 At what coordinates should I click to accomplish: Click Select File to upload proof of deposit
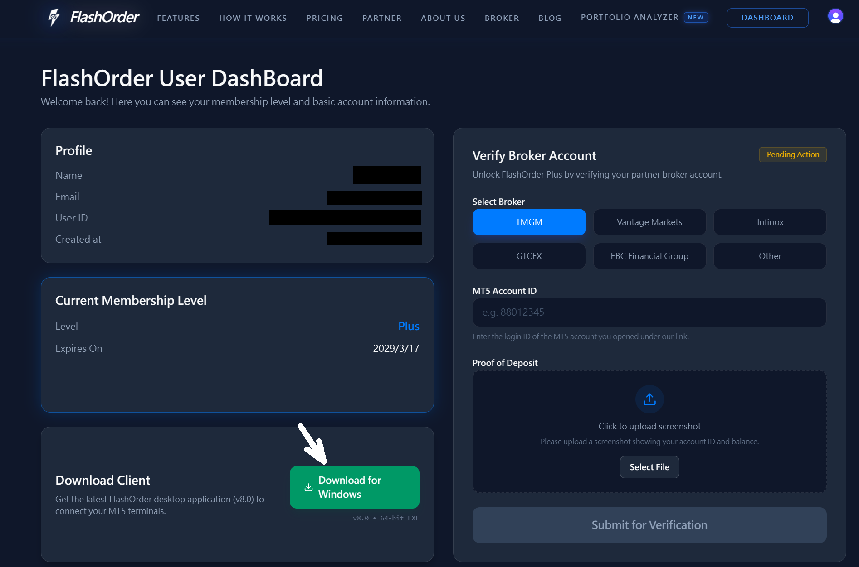click(649, 467)
